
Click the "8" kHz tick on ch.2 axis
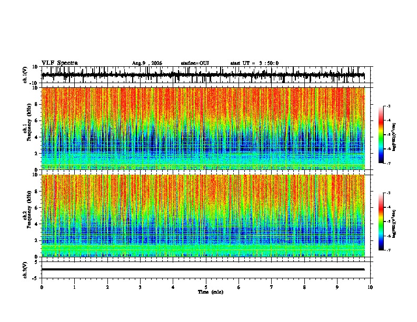tap(36, 192)
